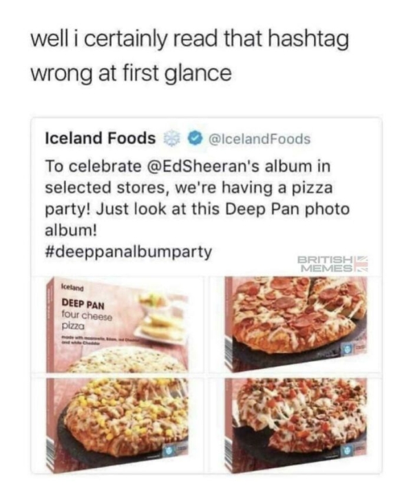413x497 pixels.
Task: Click the pizza slice image on the box
Action: click(x=160, y=318)
